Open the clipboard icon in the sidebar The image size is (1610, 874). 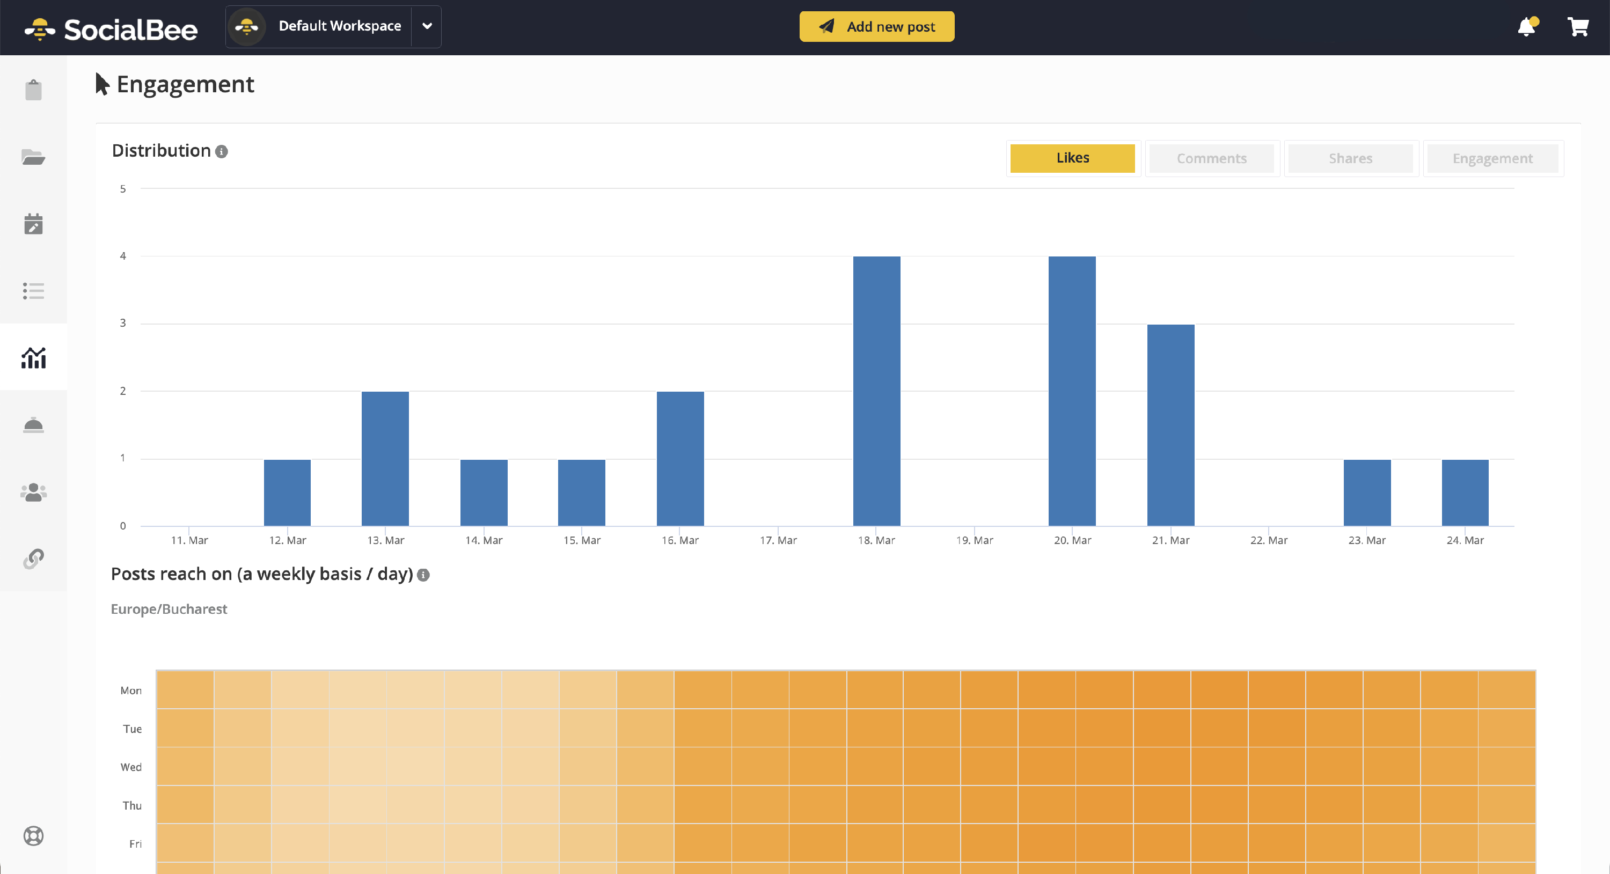[x=34, y=90]
